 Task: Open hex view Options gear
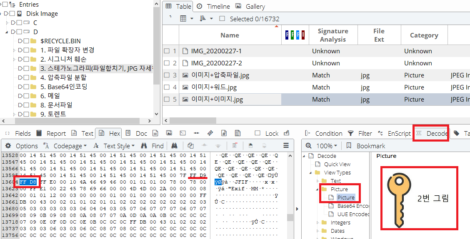tap(8, 146)
